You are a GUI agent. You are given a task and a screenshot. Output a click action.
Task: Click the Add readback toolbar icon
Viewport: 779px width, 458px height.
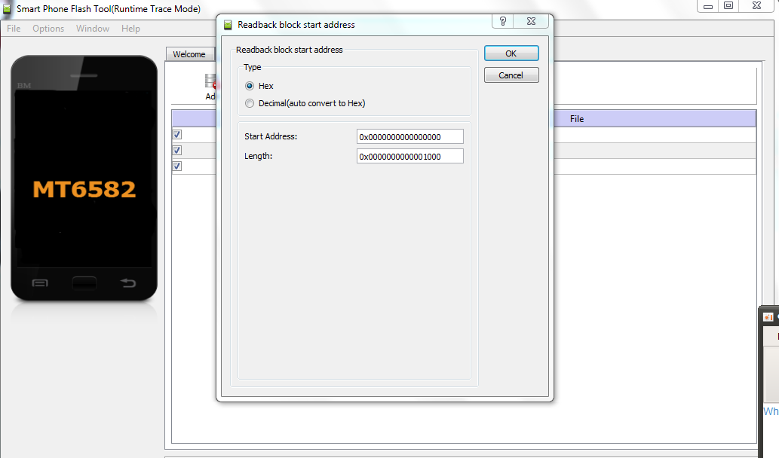point(210,81)
